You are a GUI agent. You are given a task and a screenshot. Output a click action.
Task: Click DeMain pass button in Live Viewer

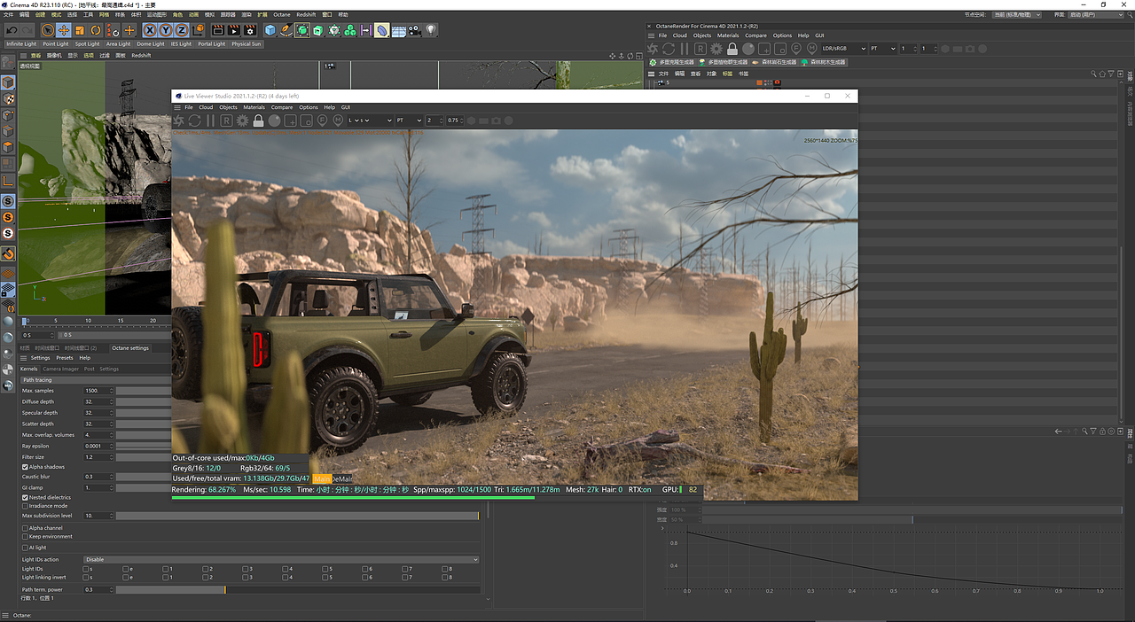tap(342, 478)
